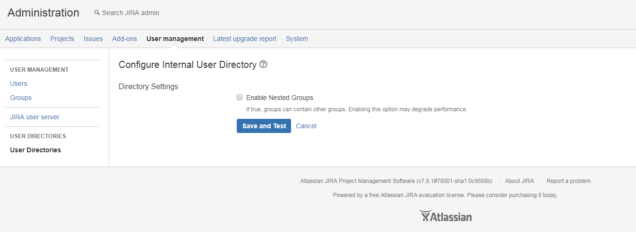
Task: Open the Projects tab
Action: point(62,39)
